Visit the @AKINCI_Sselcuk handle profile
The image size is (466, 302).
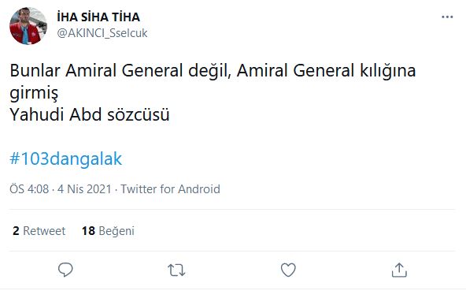[102, 33]
